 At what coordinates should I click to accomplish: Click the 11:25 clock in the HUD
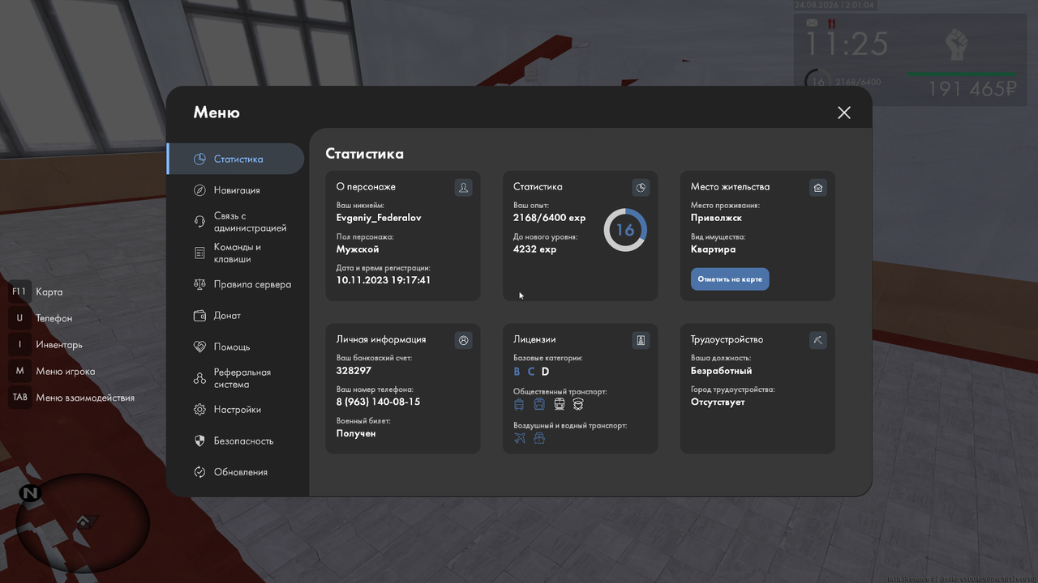coord(846,45)
